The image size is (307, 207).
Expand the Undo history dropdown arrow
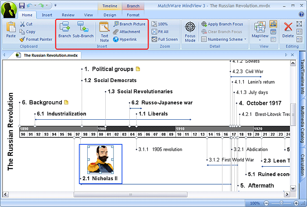(35, 6)
